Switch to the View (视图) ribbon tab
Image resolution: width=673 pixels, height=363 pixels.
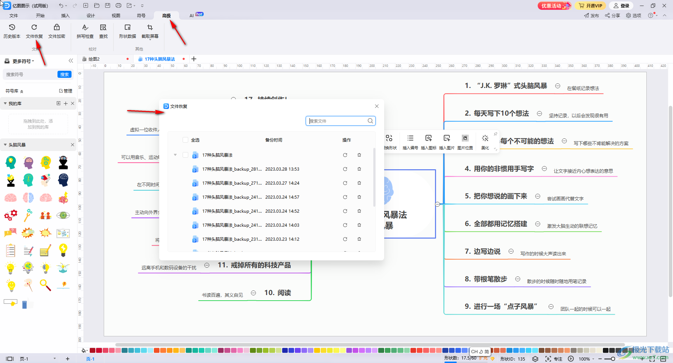click(116, 16)
